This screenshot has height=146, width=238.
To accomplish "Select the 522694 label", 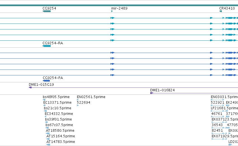I will [84, 103].
